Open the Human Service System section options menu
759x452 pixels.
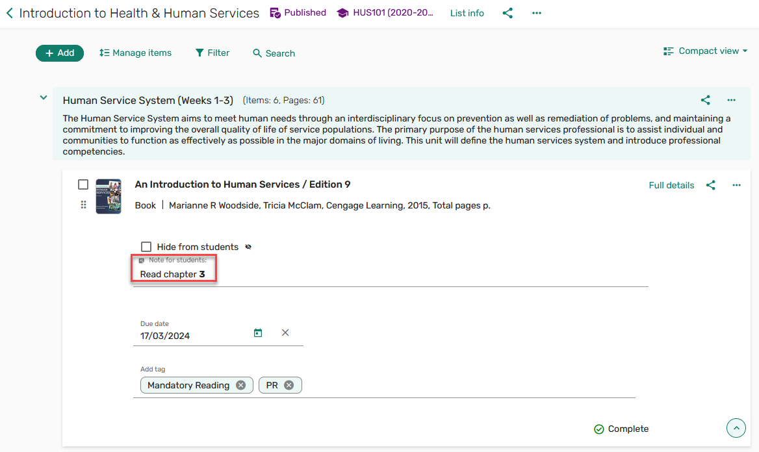click(x=731, y=100)
